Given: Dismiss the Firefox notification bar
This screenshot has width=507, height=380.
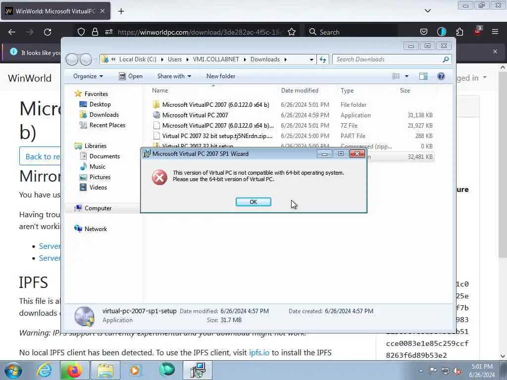Looking at the screenshot, I should click(495, 51).
